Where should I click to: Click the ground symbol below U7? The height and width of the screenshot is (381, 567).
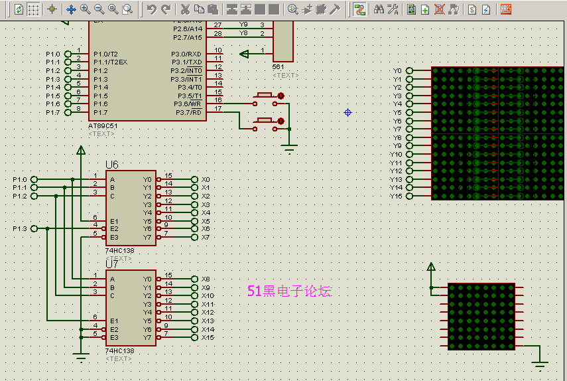(x=81, y=356)
